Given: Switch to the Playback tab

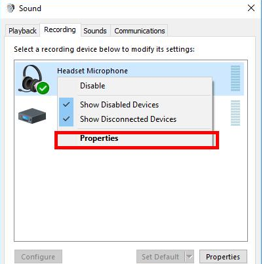Looking at the screenshot, I should [x=22, y=31].
